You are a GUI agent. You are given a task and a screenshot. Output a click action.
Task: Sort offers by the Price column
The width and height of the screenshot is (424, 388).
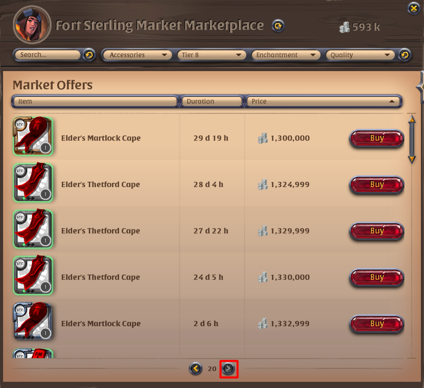point(324,102)
